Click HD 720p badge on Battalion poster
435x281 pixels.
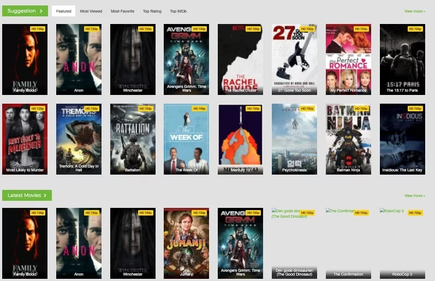tap(145, 109)
